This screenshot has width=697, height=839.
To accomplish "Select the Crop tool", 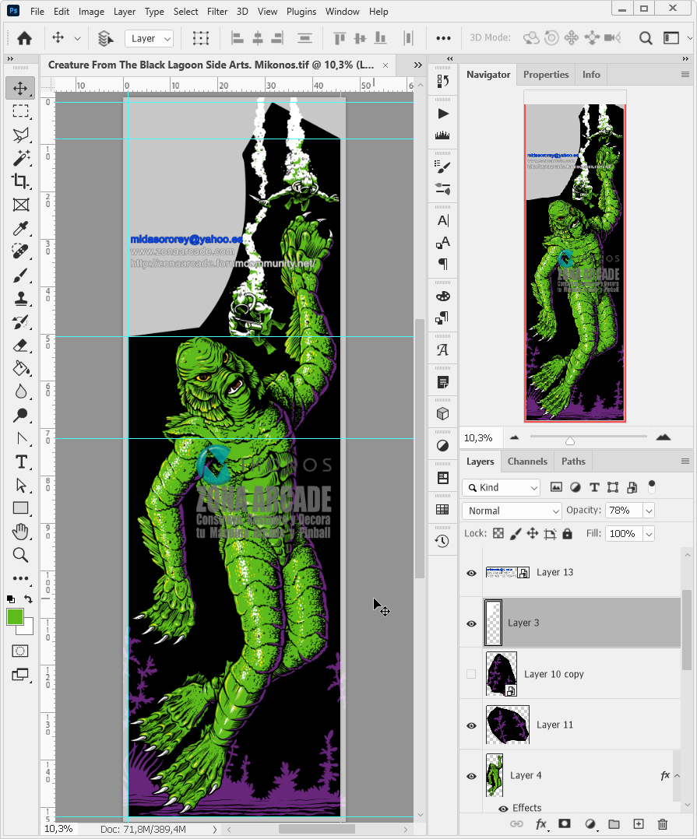I will [20, 181].
